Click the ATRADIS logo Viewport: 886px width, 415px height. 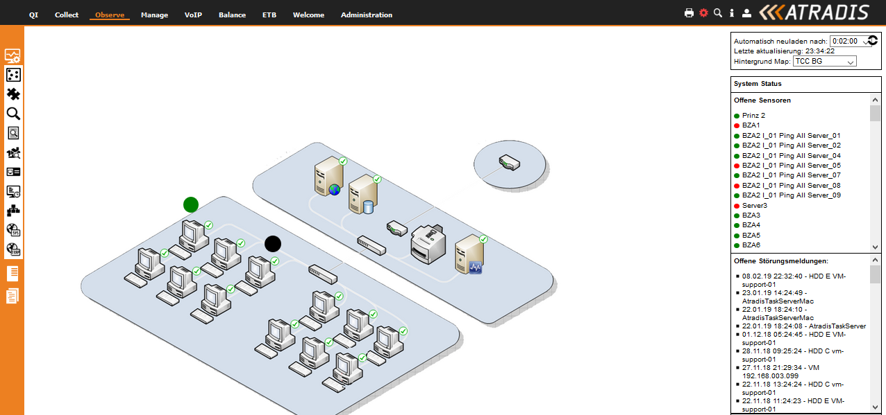(x=813, y=12)
